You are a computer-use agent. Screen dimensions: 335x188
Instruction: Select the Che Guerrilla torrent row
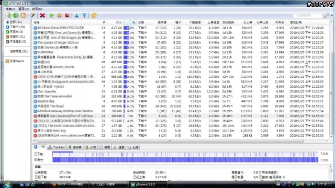tap(180, 92)
